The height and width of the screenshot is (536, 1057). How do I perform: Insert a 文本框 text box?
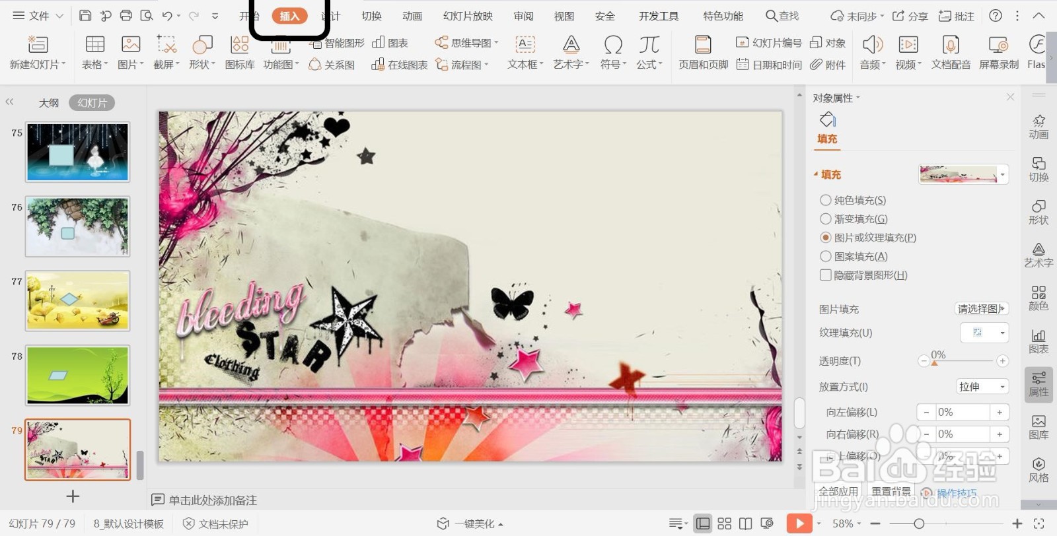point(525,53)
